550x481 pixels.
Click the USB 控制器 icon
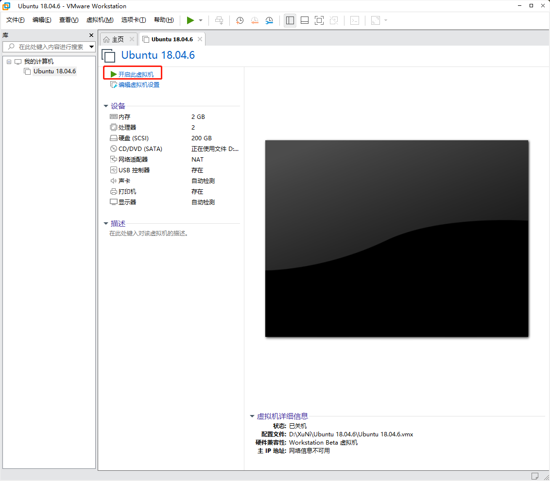[113, 170]
